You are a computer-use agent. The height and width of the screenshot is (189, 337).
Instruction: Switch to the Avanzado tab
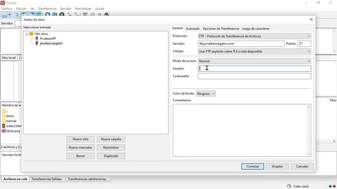click(x=193, y=28)
